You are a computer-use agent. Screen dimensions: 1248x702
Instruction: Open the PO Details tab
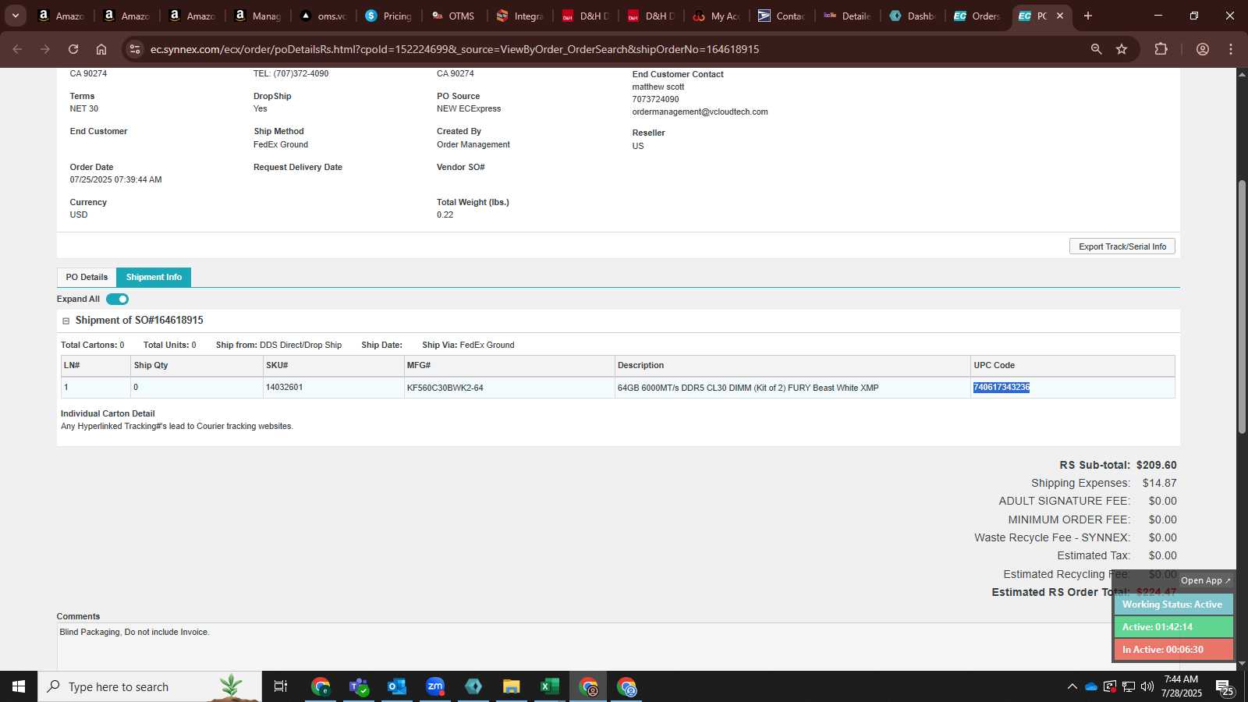coord(87,277)
